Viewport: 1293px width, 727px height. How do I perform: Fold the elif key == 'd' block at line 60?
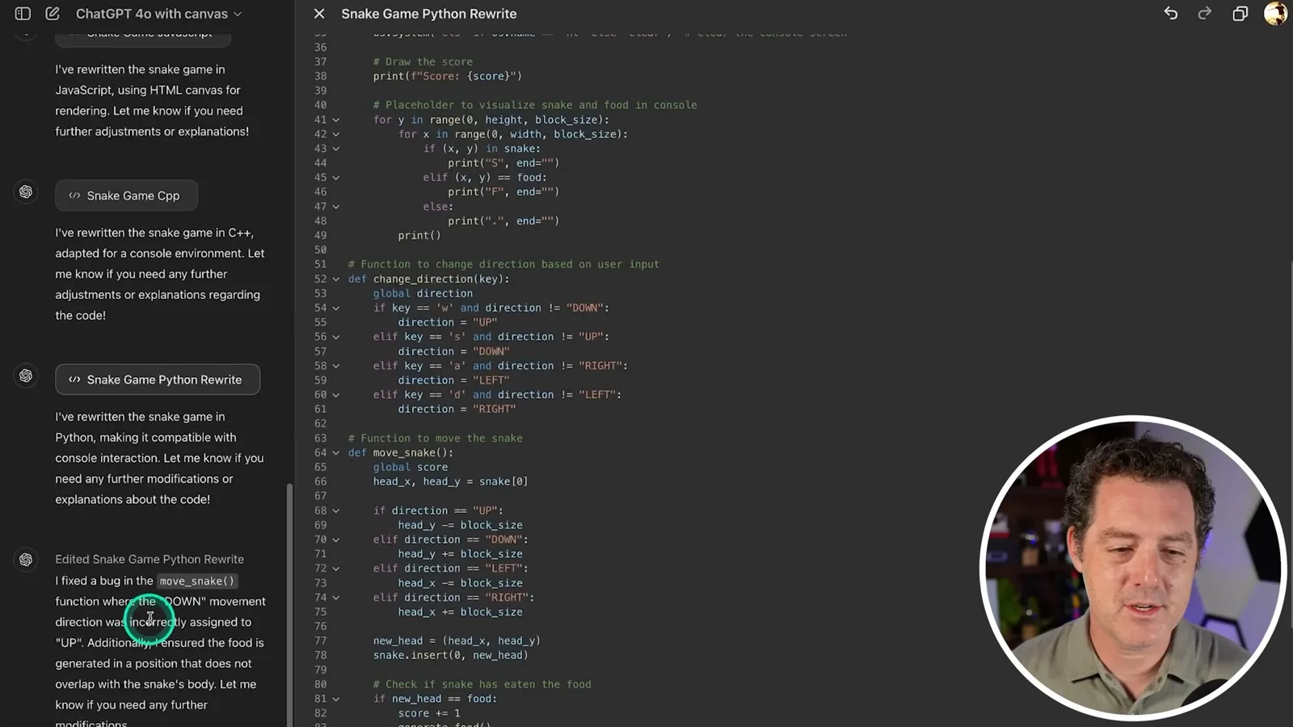[336, 395]
